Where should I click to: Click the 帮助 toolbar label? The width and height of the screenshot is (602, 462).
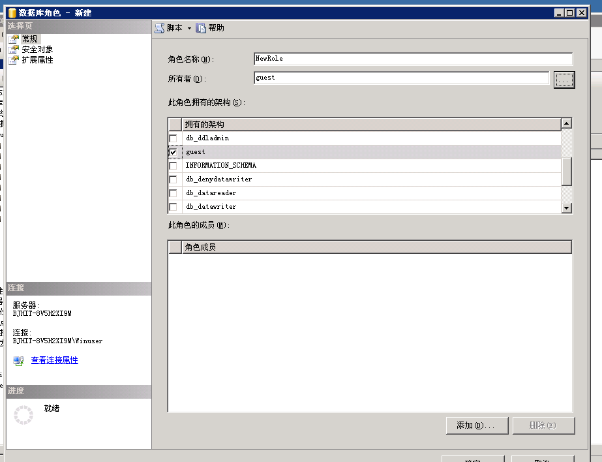coord(216,28)
